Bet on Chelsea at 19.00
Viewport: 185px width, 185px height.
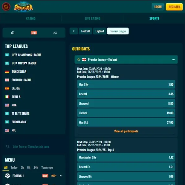click(126, 113)
